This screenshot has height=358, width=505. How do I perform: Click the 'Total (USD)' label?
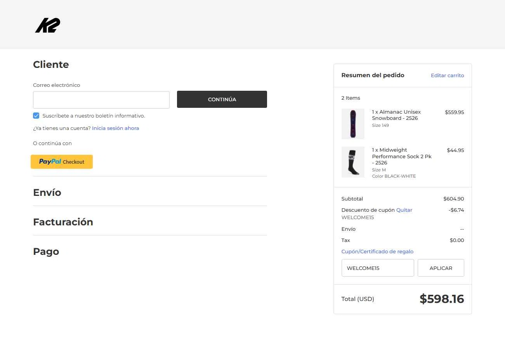358,299
